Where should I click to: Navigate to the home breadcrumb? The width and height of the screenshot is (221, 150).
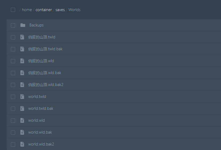(27, 10)
